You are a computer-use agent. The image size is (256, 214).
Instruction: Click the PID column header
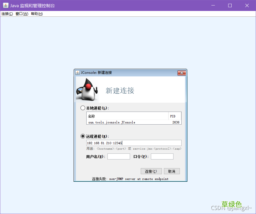click(175, 116)
